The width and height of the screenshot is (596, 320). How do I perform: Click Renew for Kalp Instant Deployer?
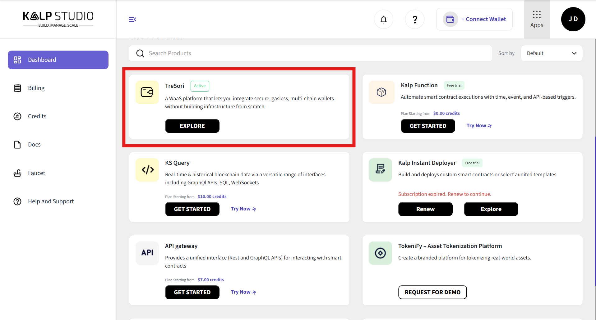click(425, 209)
